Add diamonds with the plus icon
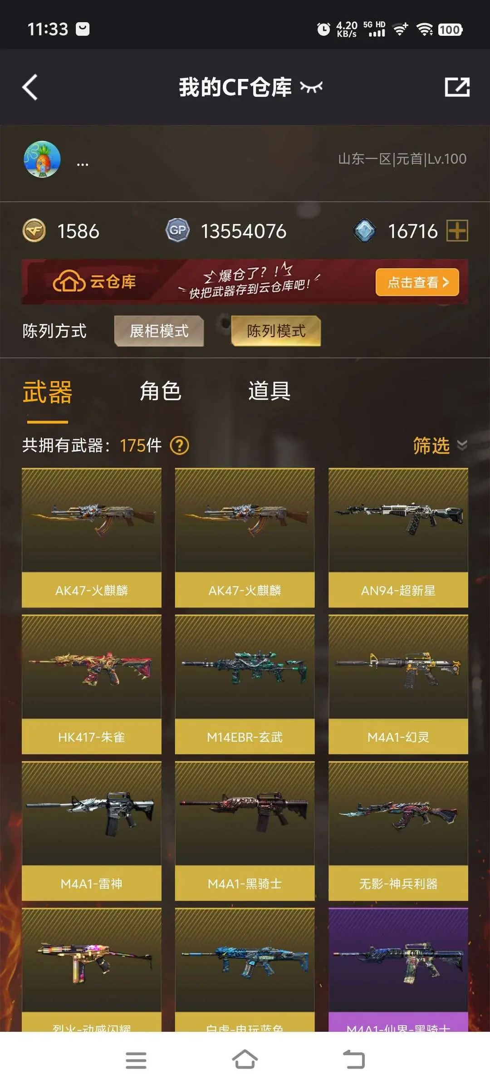Screen dimensions: 490x1089 (x=457, y=231)
